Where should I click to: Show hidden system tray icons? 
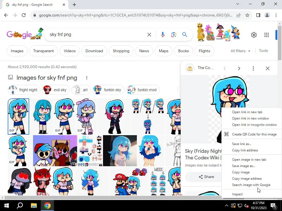[227, 206]
